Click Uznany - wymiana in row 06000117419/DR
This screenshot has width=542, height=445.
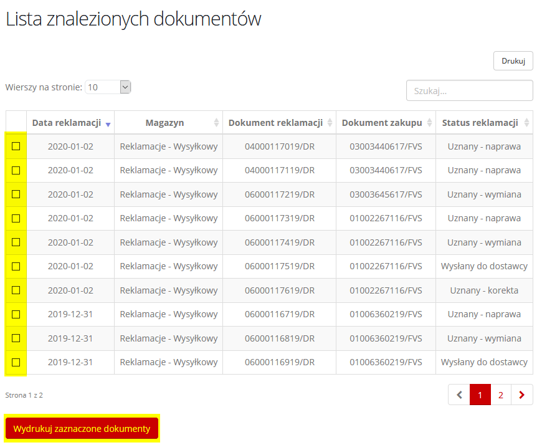click(x=484, y=242)
